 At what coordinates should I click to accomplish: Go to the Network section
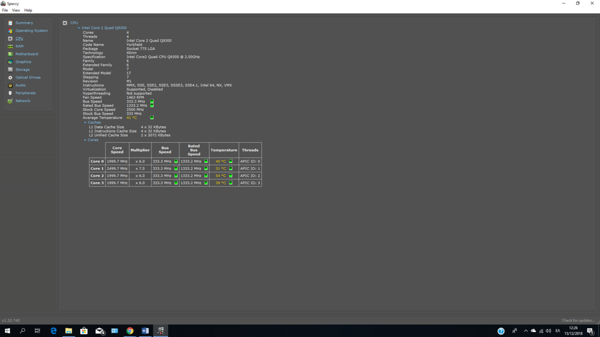click(22, 101)
